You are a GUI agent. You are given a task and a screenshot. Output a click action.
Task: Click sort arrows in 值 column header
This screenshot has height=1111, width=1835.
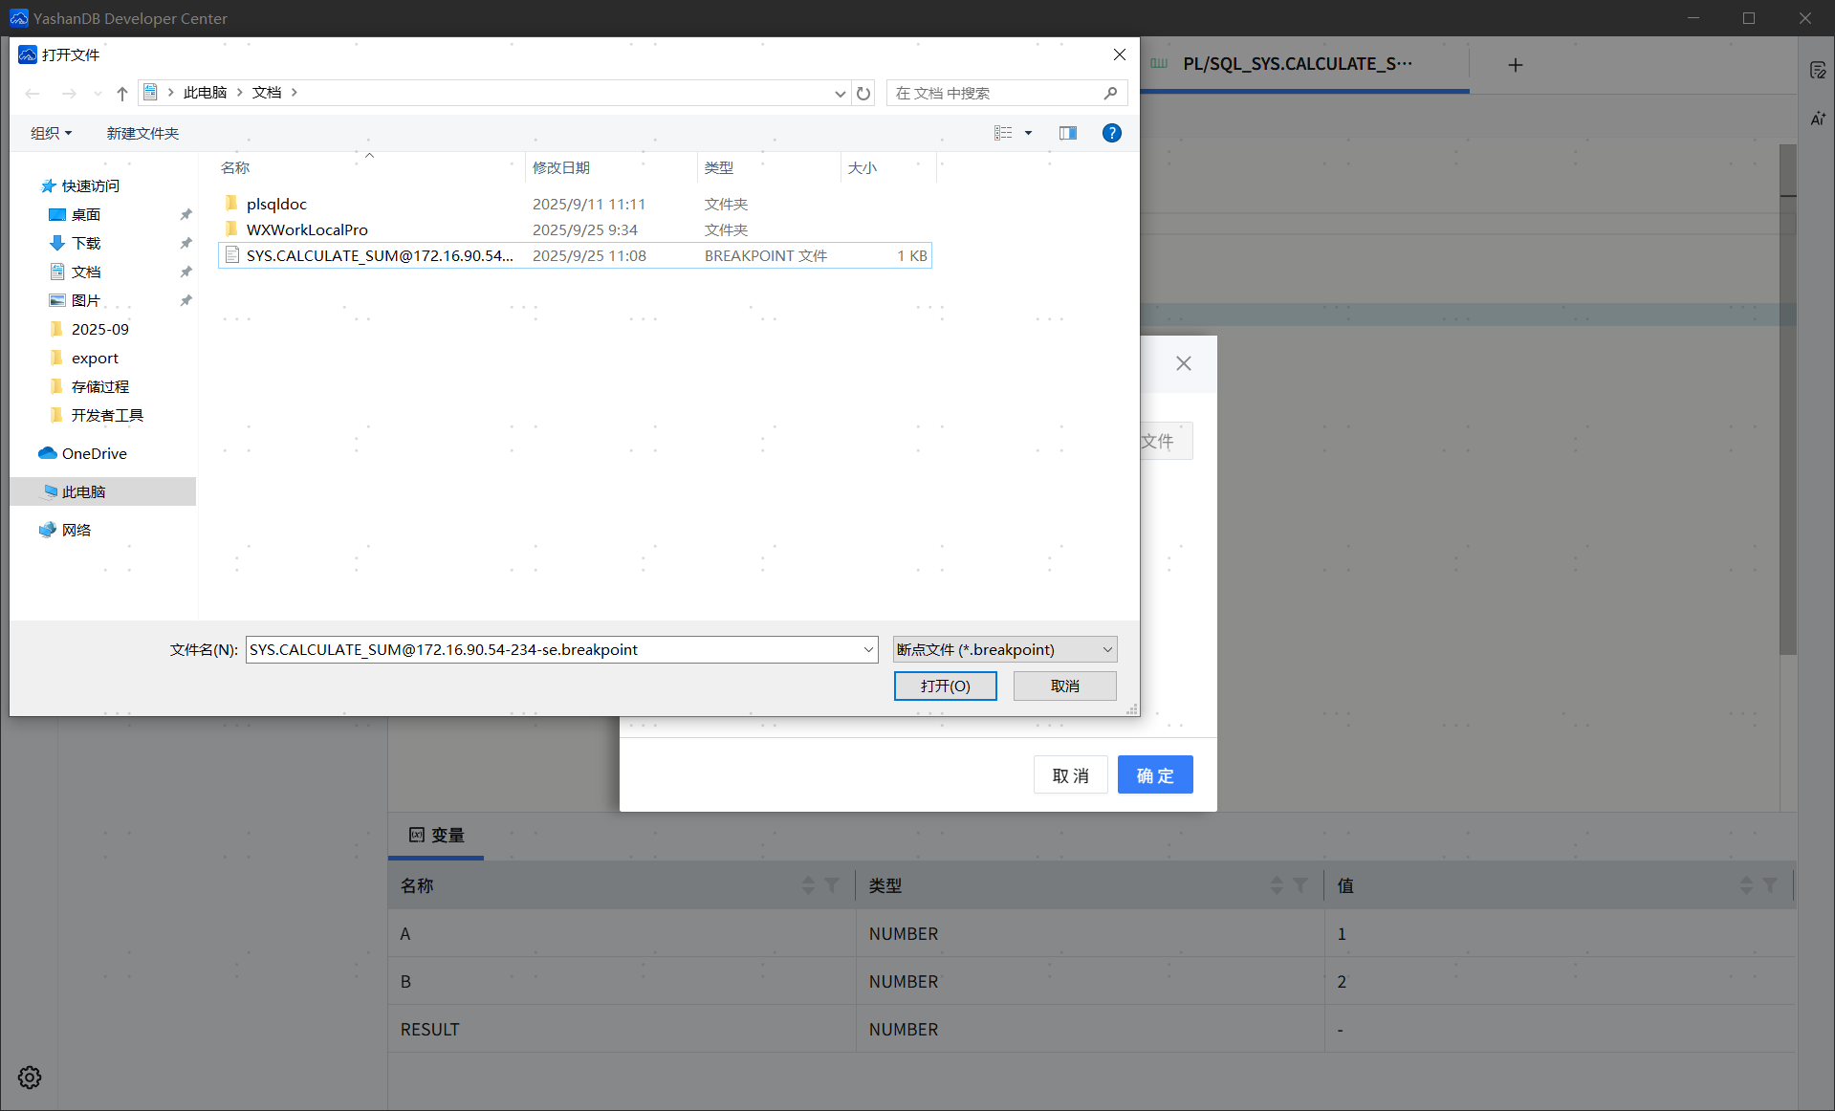pyautogui.click(x=1746, y=885)
